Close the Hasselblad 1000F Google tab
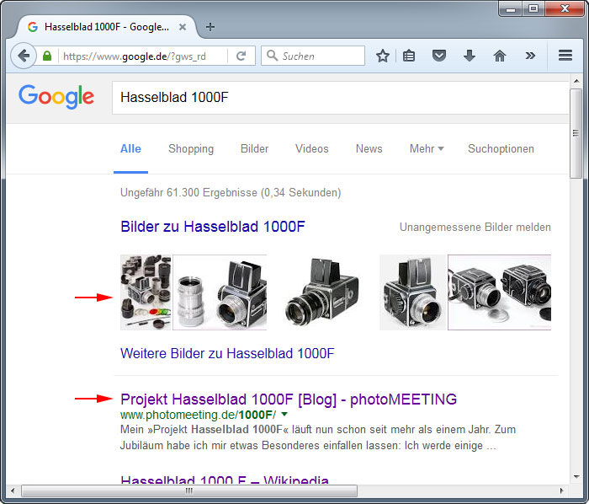 point(183,27)
